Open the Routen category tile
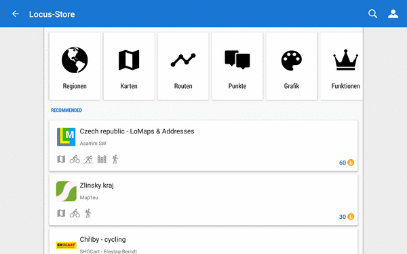 click(x=183, y=66)
